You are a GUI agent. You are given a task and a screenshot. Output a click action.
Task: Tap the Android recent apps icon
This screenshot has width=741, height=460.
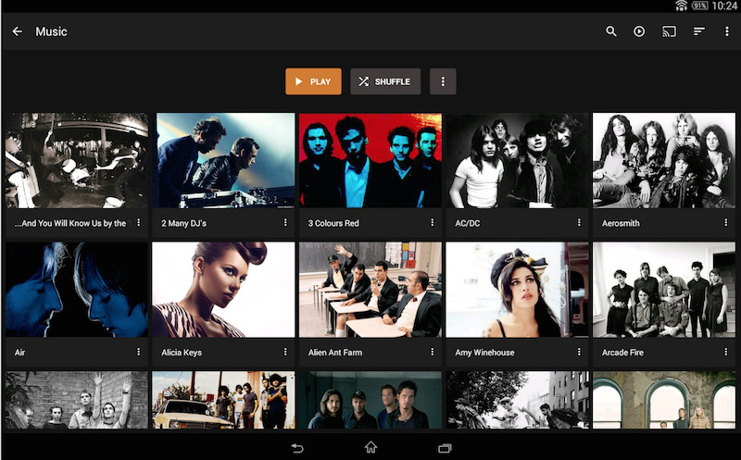point(445,448)
